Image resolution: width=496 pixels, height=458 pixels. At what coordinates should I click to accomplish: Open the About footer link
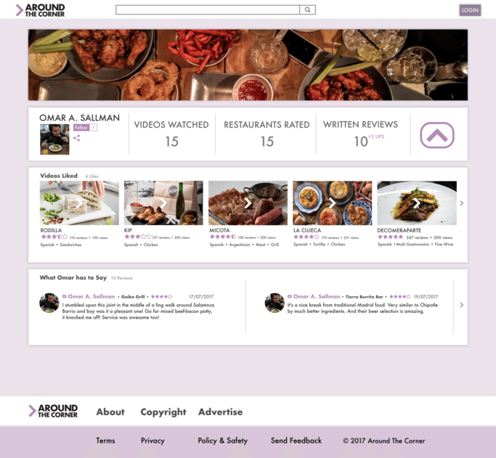110,412
